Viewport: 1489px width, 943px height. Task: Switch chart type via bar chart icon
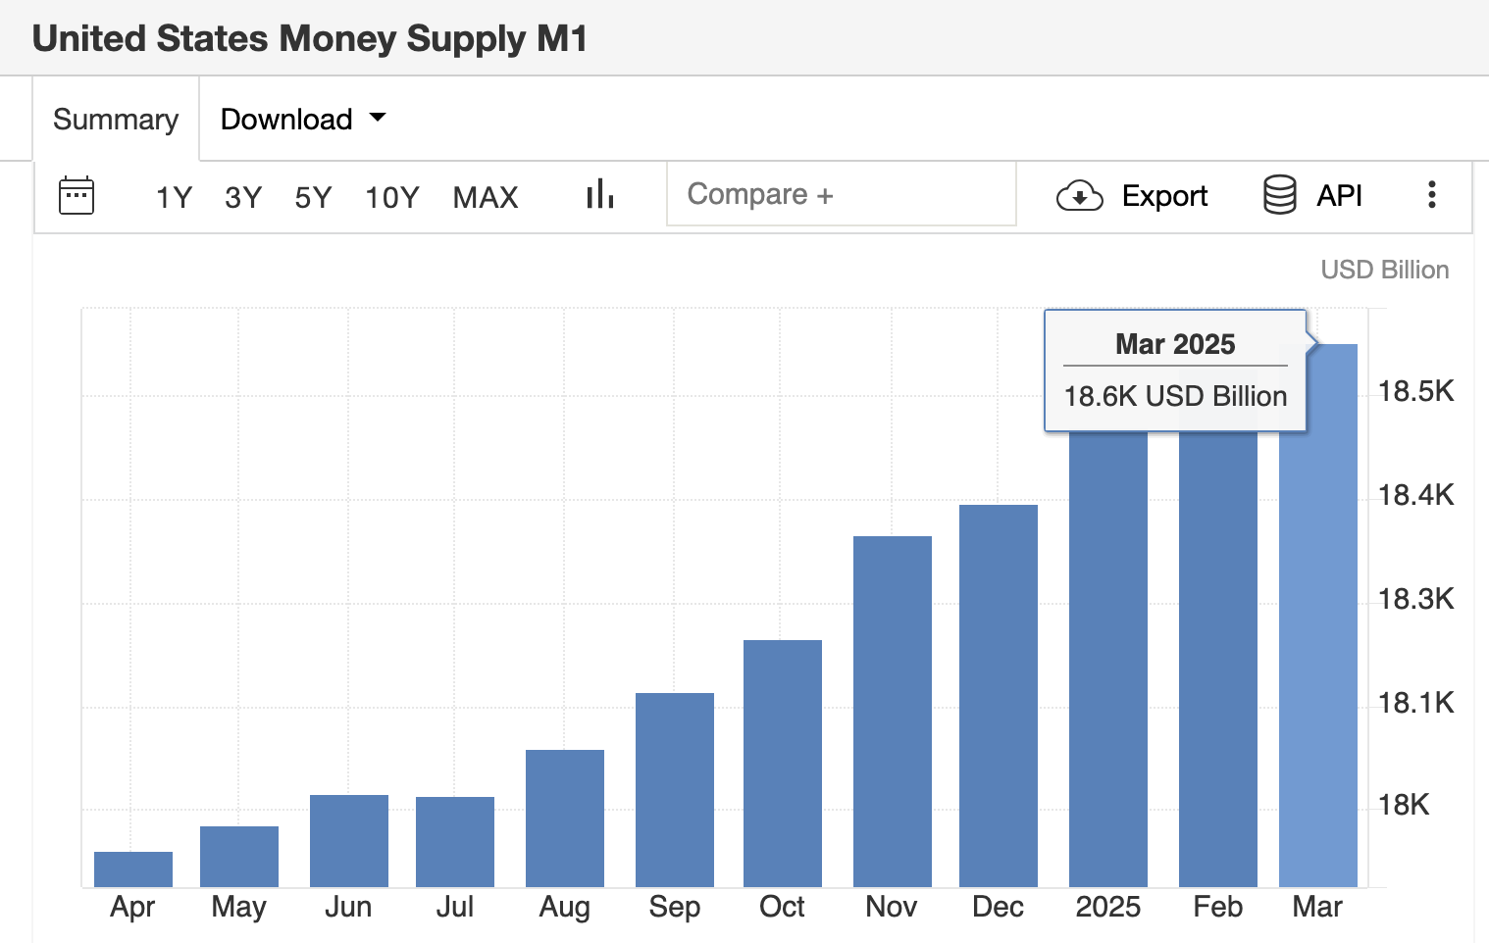tap(599, 194)
